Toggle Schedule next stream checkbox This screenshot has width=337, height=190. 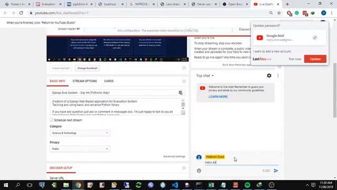coord(52,120)
